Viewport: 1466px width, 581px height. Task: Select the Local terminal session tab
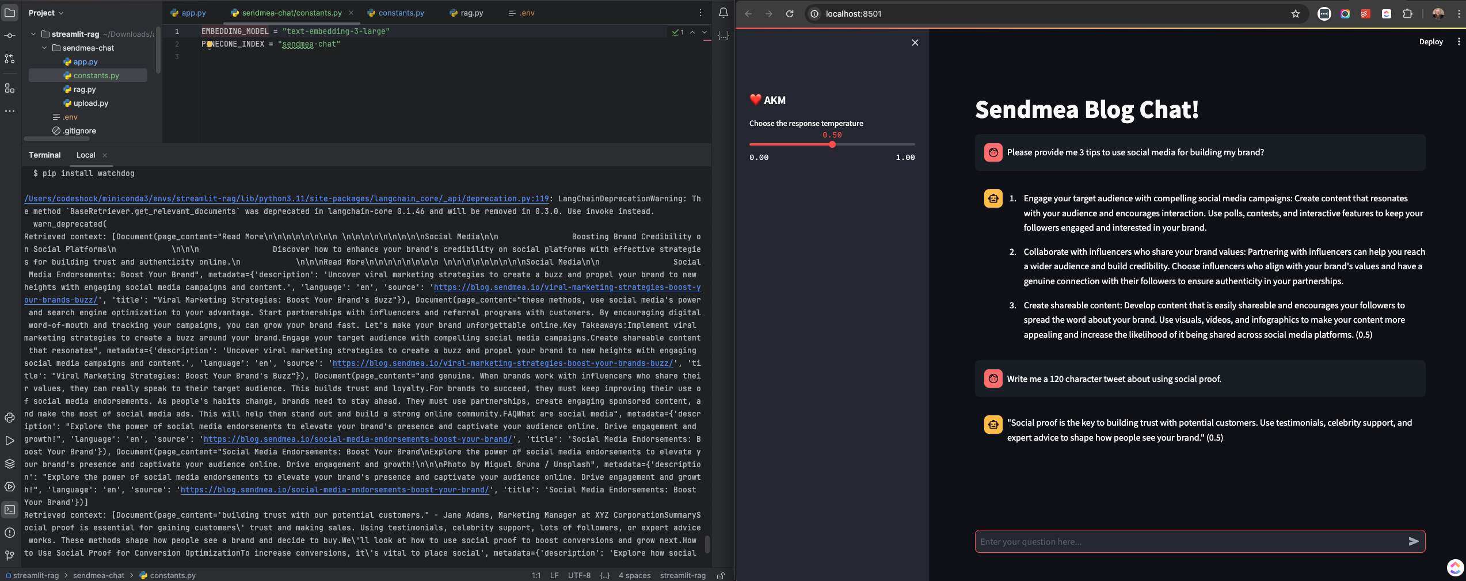pos(86,155)
